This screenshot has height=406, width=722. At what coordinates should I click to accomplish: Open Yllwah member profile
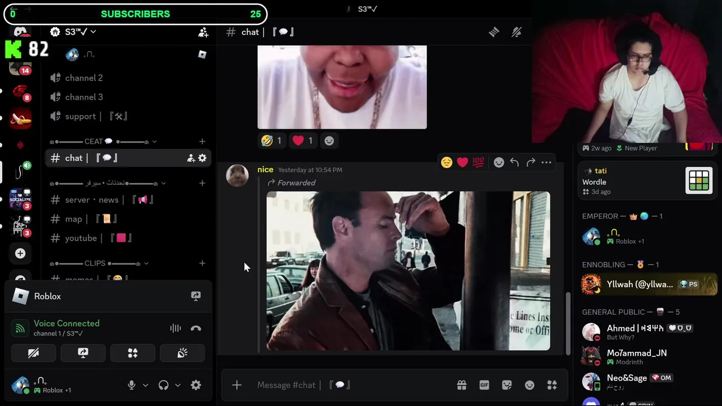coord(648,284)
